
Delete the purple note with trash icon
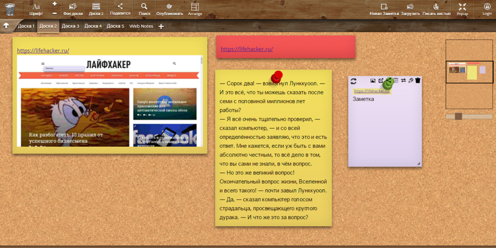coord(418,80)
